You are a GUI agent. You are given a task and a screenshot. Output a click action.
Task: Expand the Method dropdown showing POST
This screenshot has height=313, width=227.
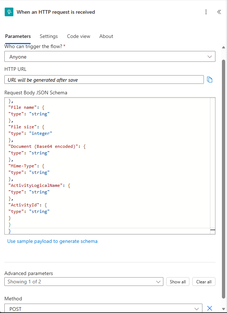[103, 309]
